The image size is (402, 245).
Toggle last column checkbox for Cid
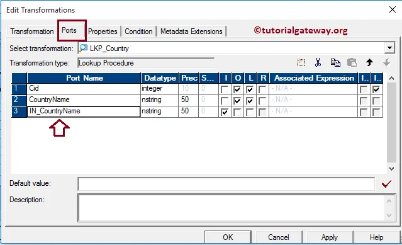(x=376, y=89)
